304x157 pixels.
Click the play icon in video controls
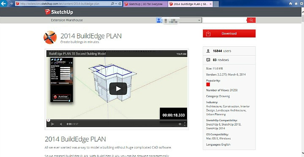52,124
